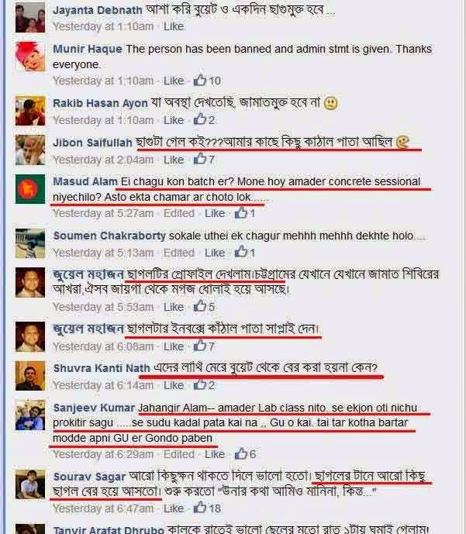
Task: Like Shuvra Kanti Nath's comment
Action: (x=174, y=385)
